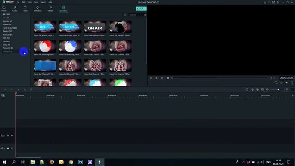295x166 pixels.
Task: Click the search magnifier icon
Action: (x=145, y=15)
